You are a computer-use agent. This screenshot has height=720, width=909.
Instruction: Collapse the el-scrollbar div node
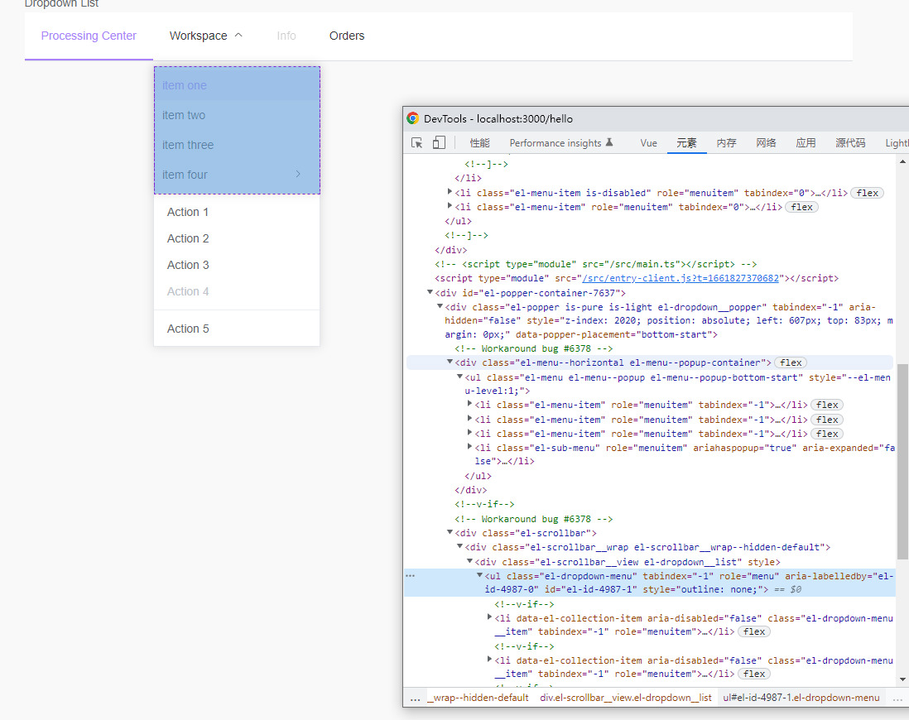coord(450,532)
